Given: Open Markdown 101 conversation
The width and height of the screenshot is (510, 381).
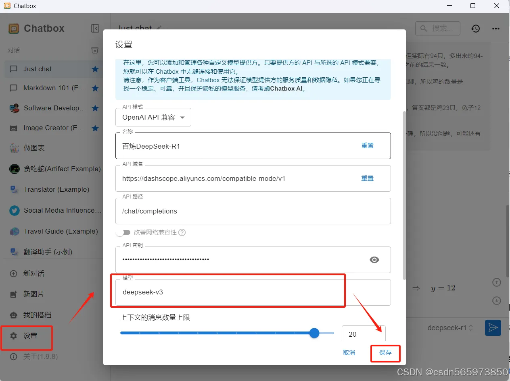Looking at the screenshot, I should coord(54,88).
